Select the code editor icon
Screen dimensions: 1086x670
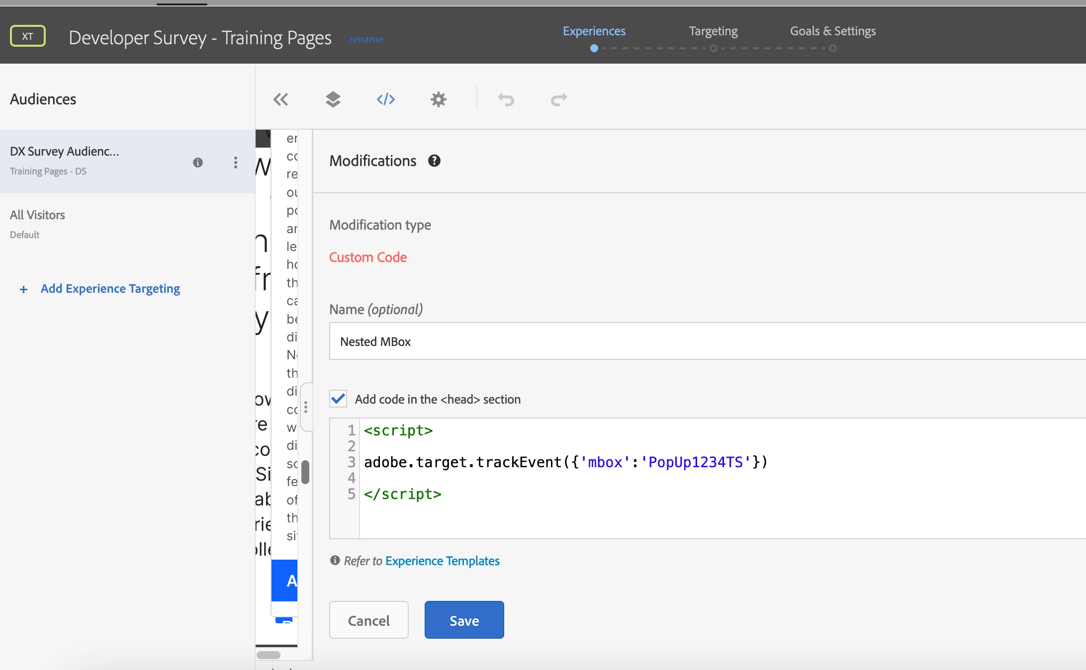coord(385,99)
